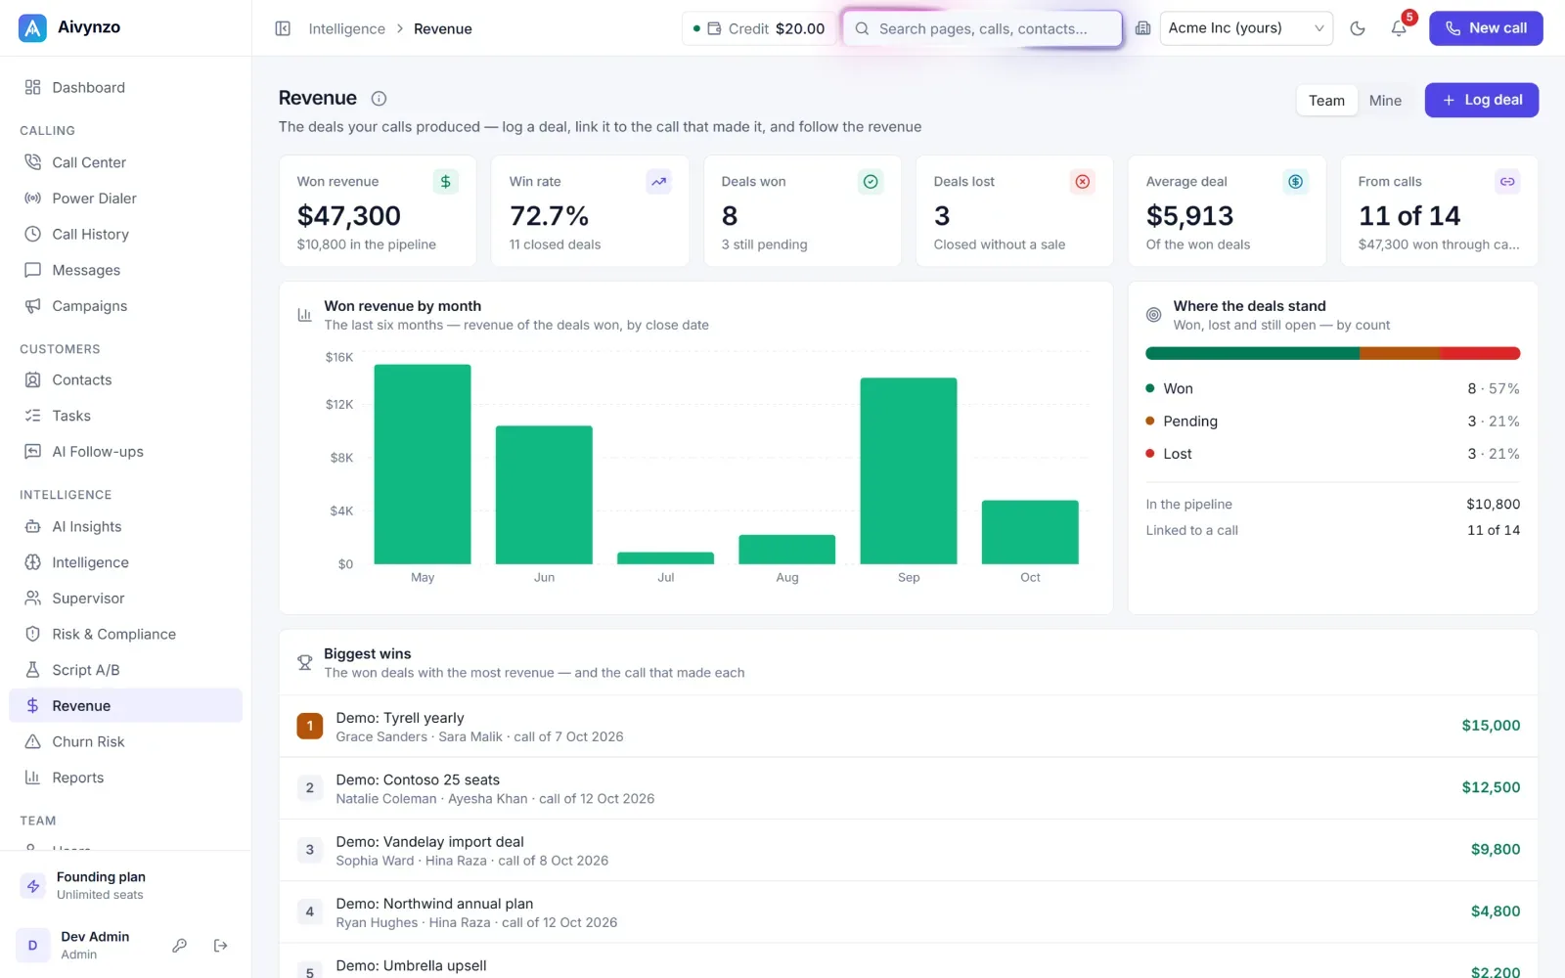
Task: Click the Won revenue card
Action: [378, 210]
